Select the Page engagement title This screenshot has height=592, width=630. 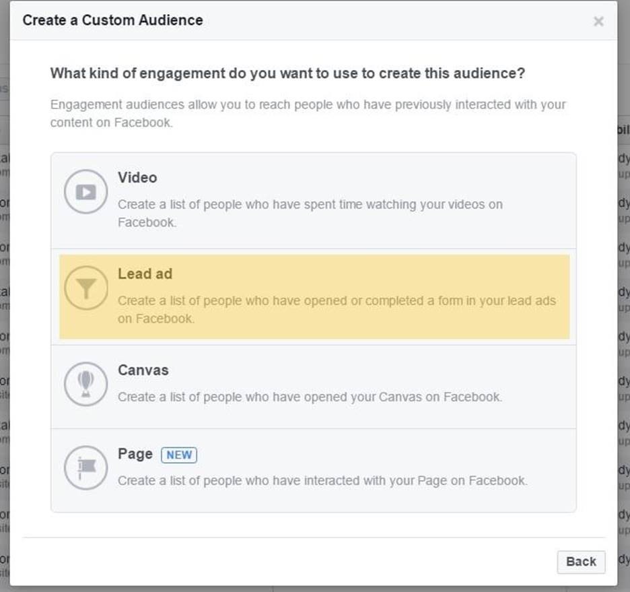(135, 454)
